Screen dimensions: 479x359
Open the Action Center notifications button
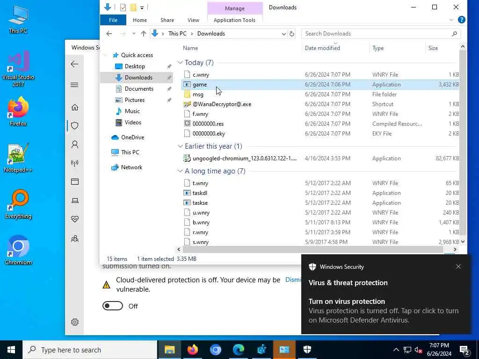click(x=465, y=350)
